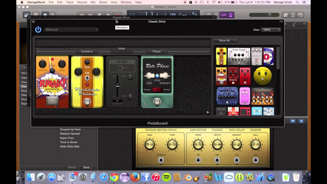This screenshot has width=327, height=184.
Task: Click the Save... button in library
Action: pyautogui.click(x=87, y=167)
